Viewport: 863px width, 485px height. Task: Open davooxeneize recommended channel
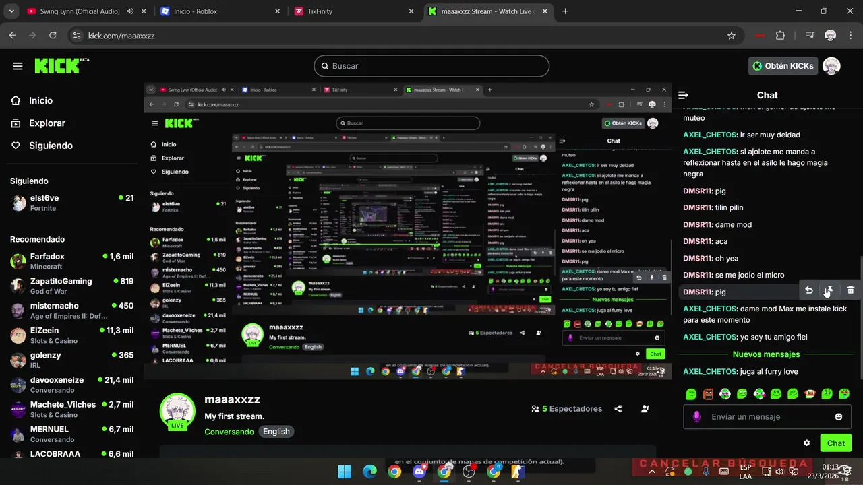[71, 385]
